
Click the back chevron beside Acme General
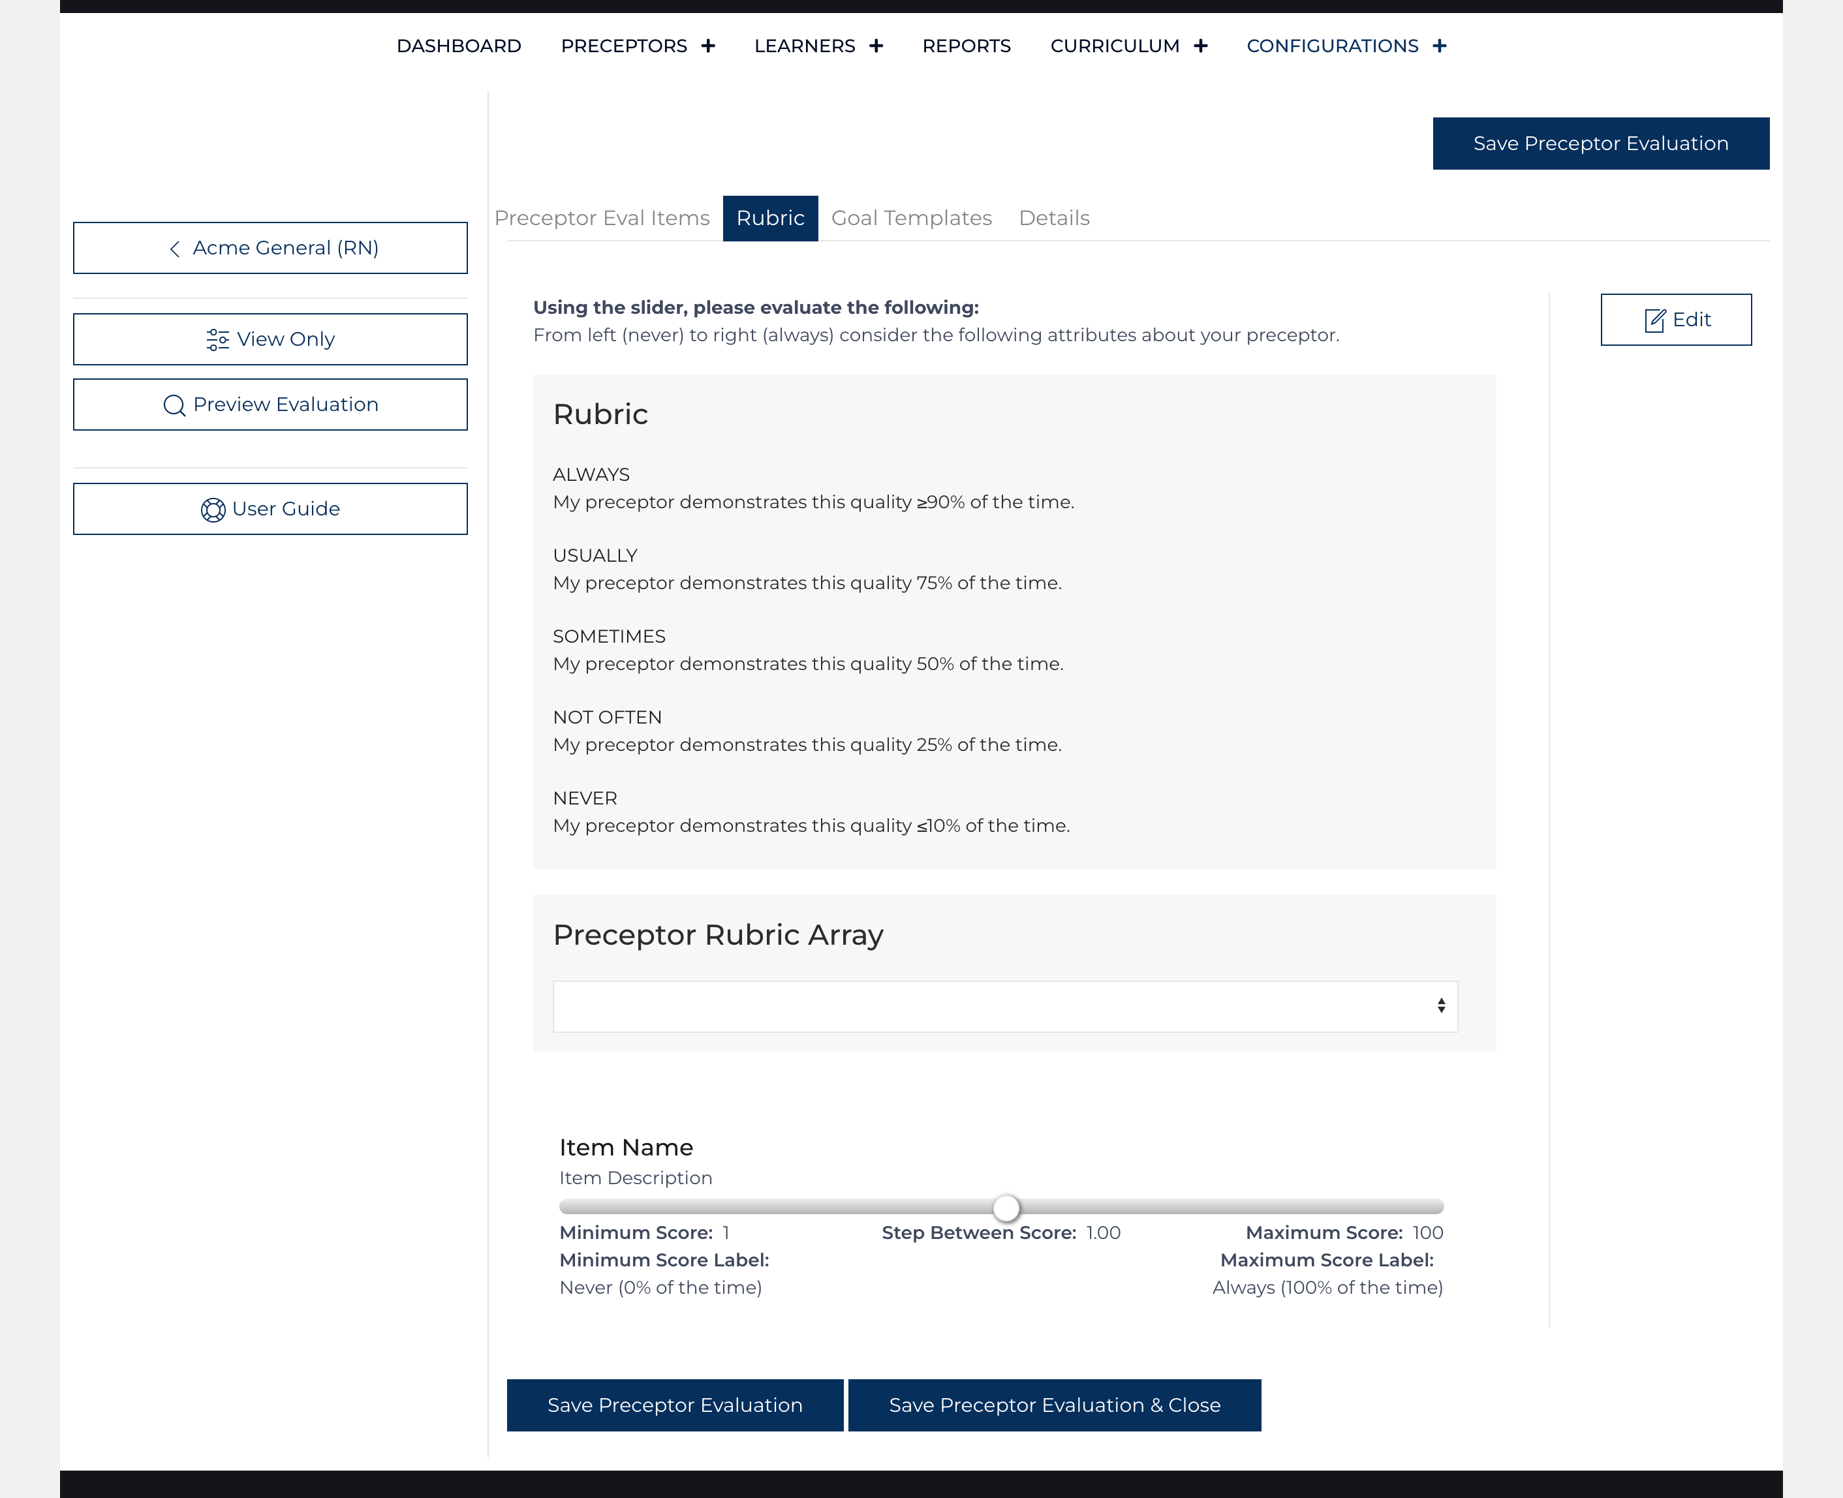coord(174,249)
